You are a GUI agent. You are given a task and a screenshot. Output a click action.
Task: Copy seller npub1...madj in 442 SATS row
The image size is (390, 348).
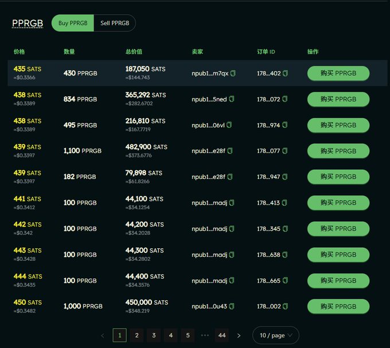(x=232, y=229)
